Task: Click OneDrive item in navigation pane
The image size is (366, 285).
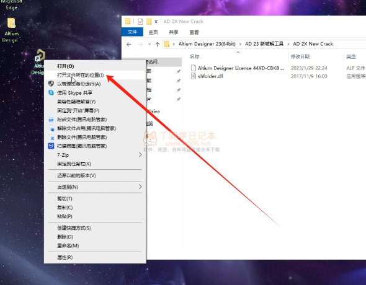Action: click(153, 112)
